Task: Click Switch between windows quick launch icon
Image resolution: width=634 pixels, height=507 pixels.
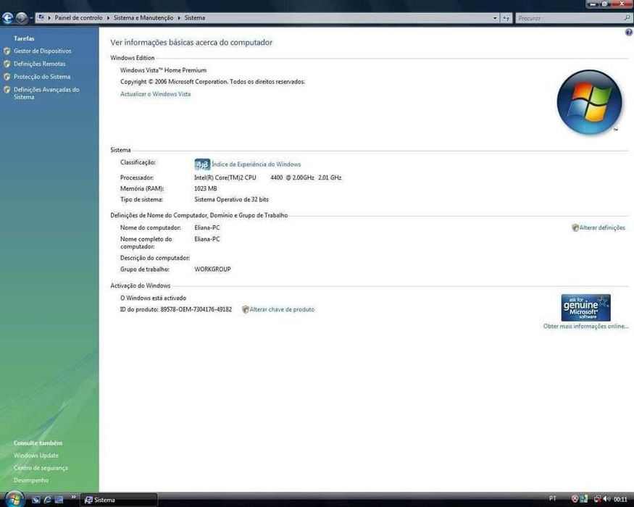Action: pos(59,500)
